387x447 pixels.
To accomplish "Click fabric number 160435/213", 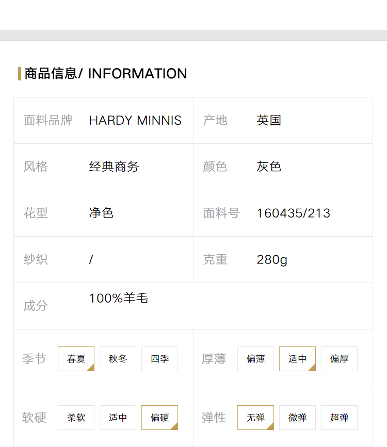I will pos(294,213).
